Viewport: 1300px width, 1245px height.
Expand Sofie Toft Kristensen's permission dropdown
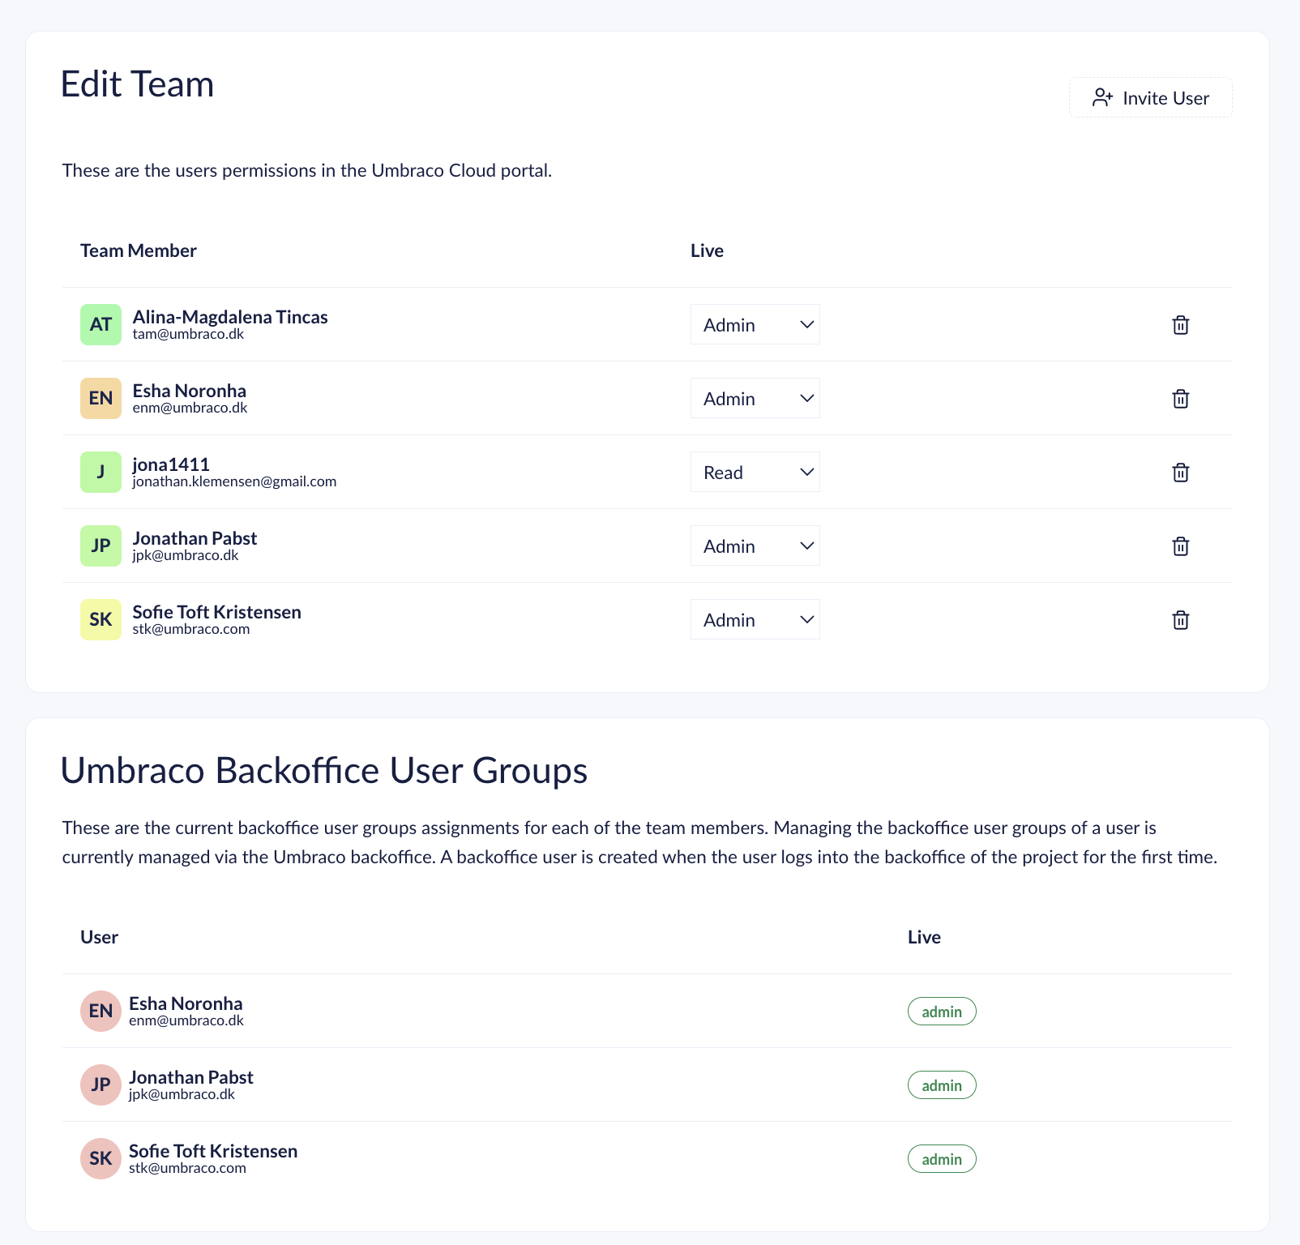755,620
